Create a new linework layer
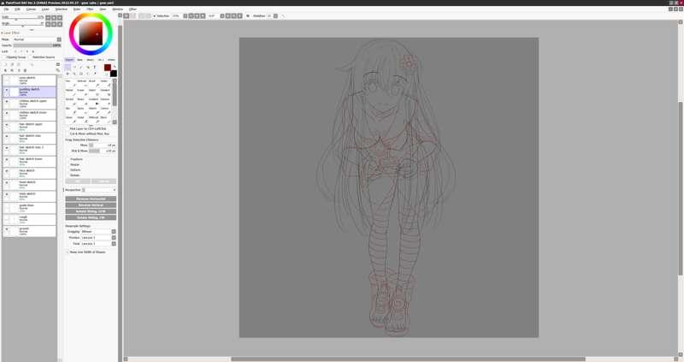 click(12, 64)
